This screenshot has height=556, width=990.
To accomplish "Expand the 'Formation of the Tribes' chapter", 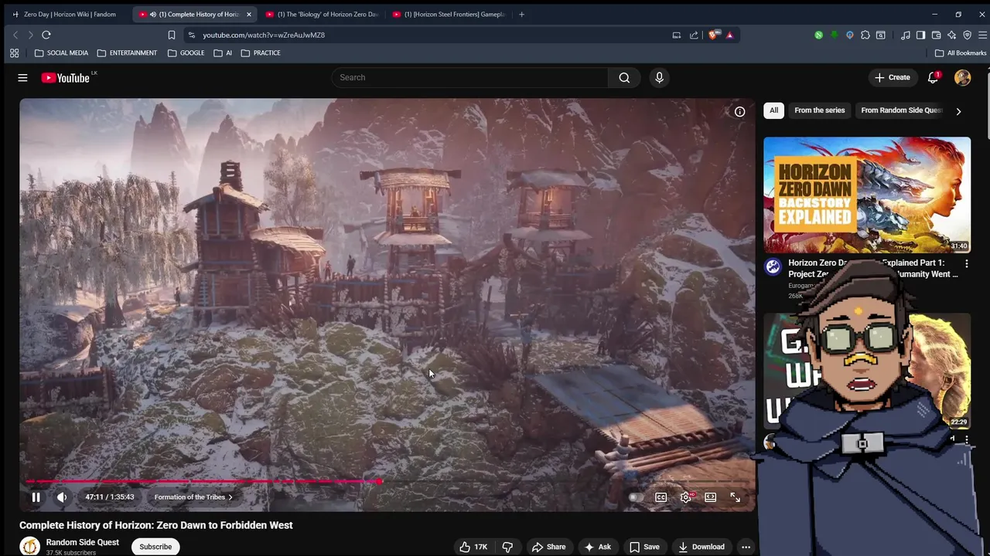I will pyautogui.click(x=193, y=497).
